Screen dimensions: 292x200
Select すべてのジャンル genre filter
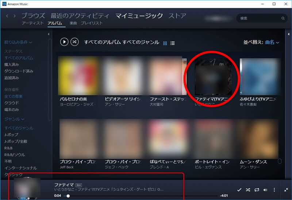click(x=19, y=128)
